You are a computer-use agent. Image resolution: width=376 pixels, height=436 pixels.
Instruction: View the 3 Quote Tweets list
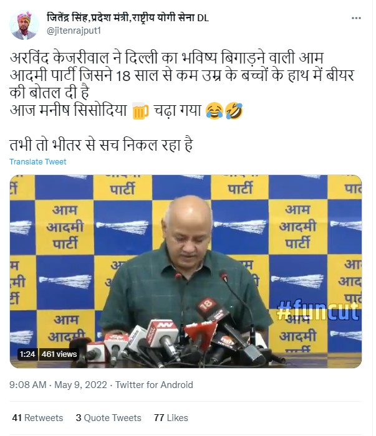108,418
